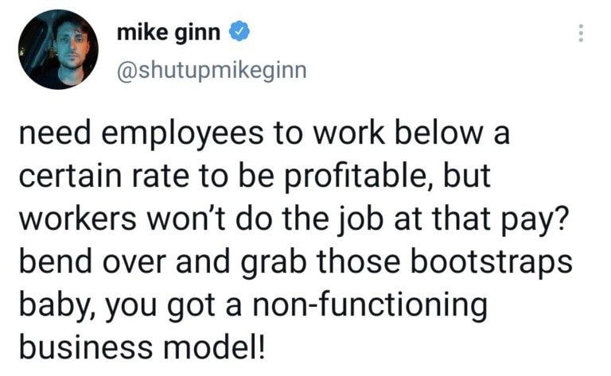611x376 pixels.
Task: Open the three-dot more options menu
Action: [581, 32]
